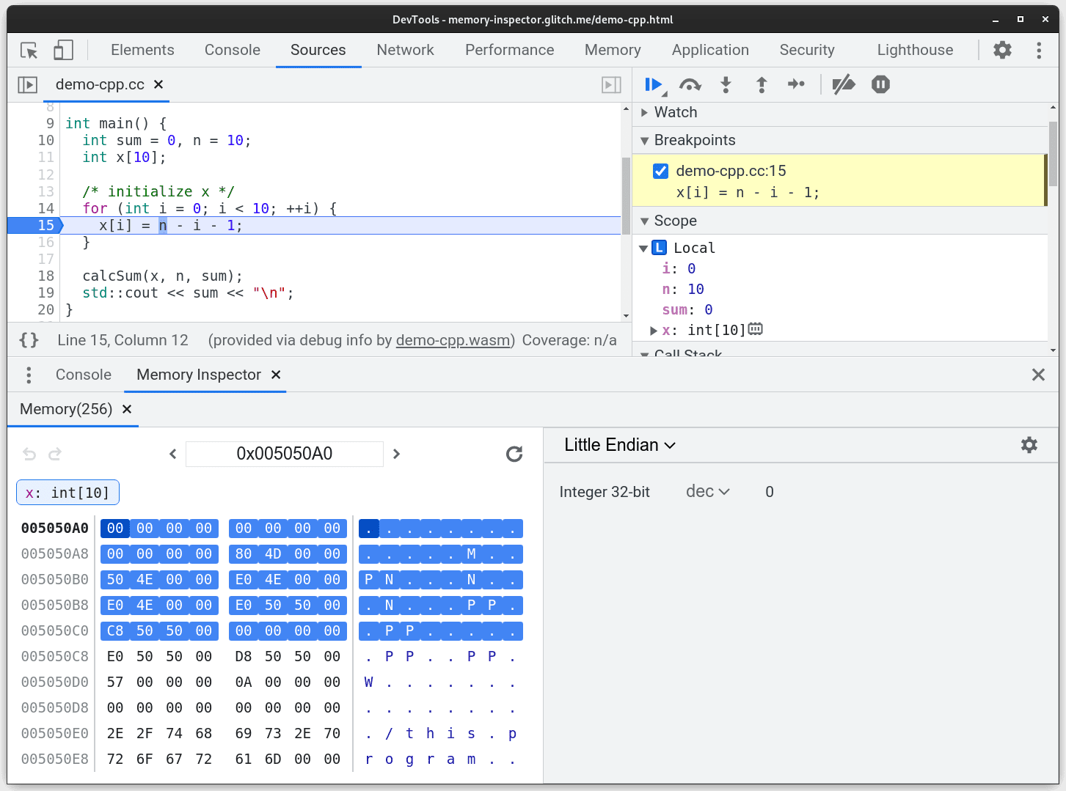
Task: Open the dec format dropdown
Action: point(707,492)
